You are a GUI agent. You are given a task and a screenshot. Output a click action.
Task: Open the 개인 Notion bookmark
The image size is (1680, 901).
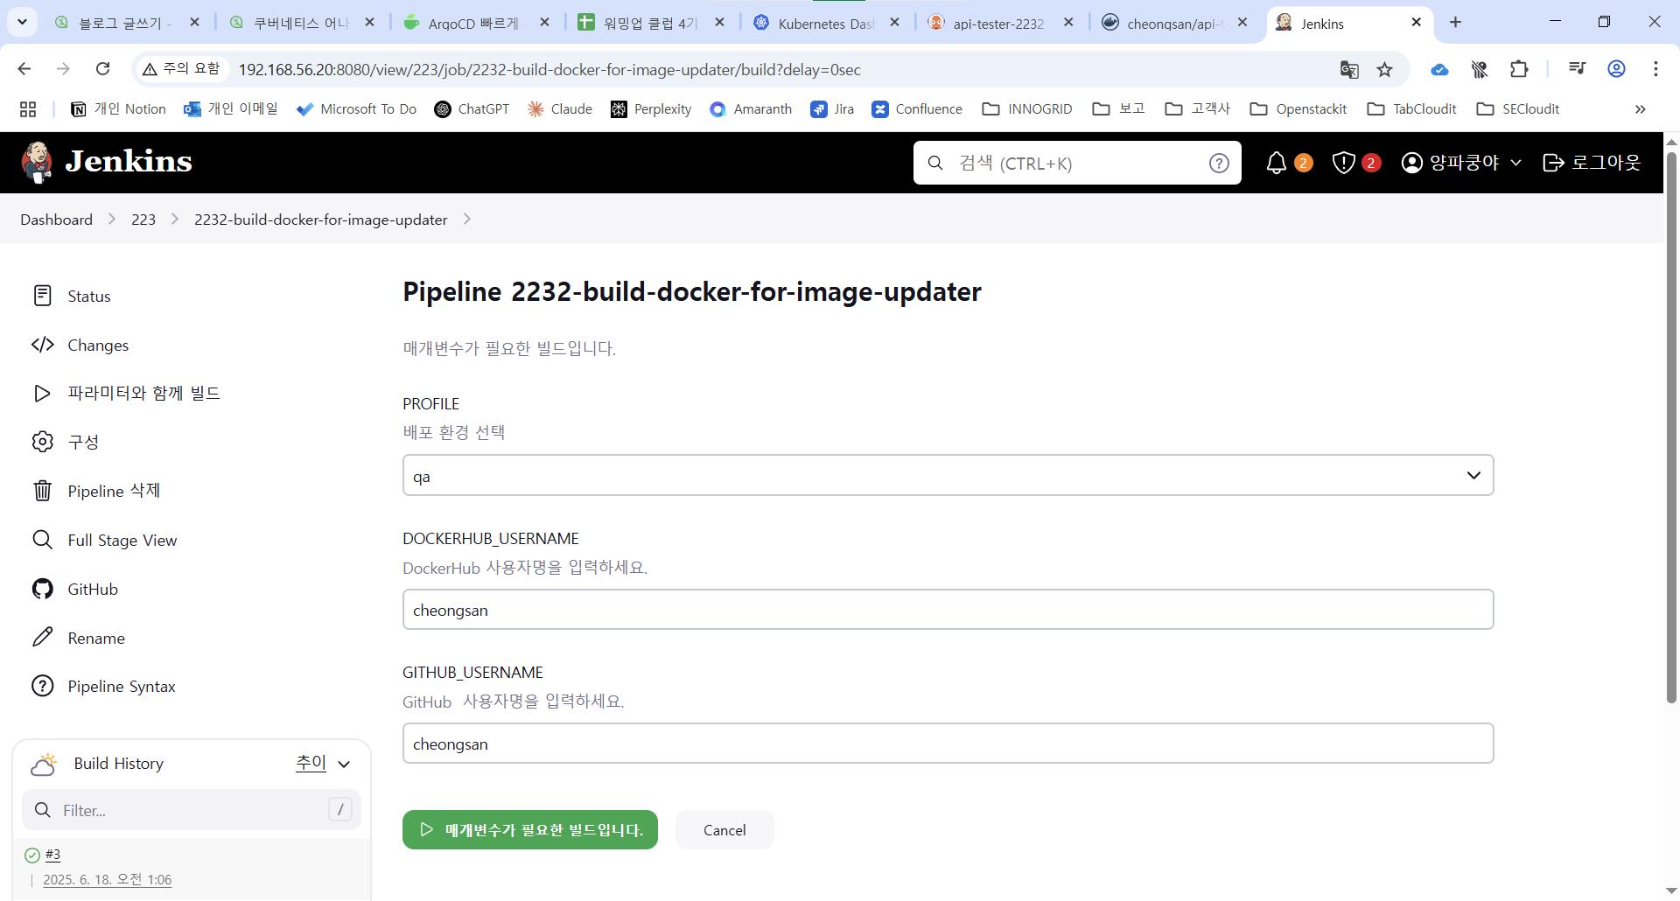click(x=118, y=109)
